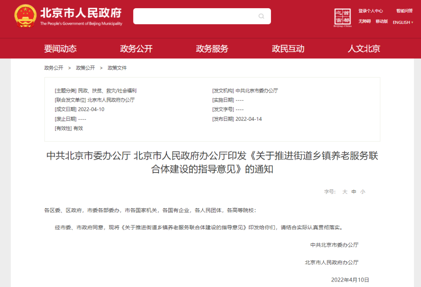Click the search magnifier icon
The width and height of the screenshot is (421, 287).
(261, 16)
